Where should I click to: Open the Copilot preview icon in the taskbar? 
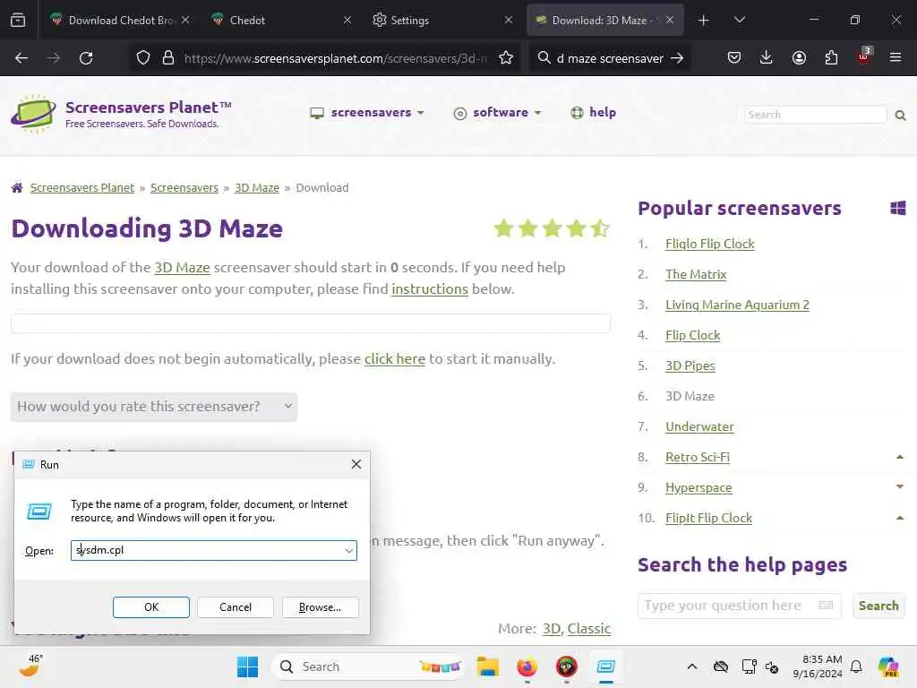[x=887, y=666]
